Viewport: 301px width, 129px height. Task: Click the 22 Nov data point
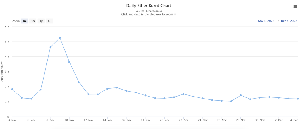coord(183,94)
